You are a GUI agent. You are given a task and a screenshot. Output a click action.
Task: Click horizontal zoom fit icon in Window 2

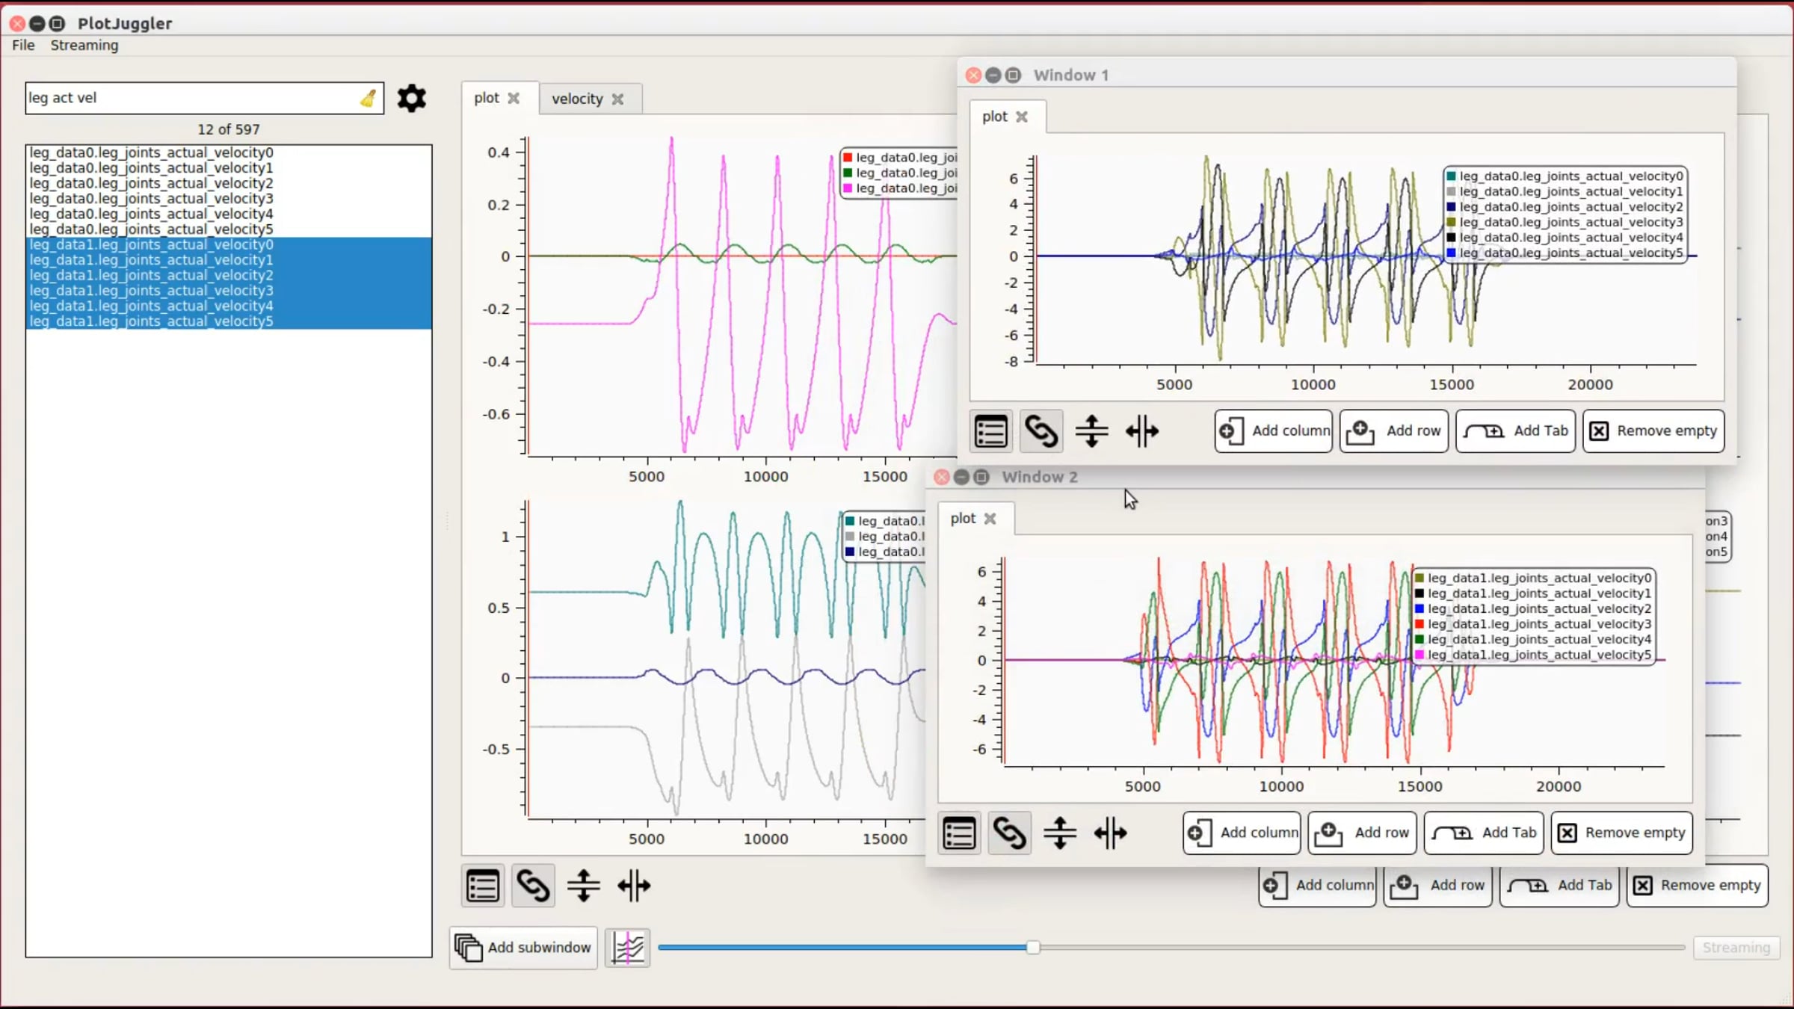(x=1110, y=833)
